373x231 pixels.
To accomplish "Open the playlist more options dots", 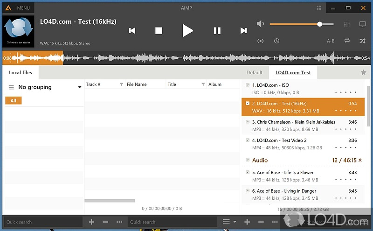I will coord(275,222).
